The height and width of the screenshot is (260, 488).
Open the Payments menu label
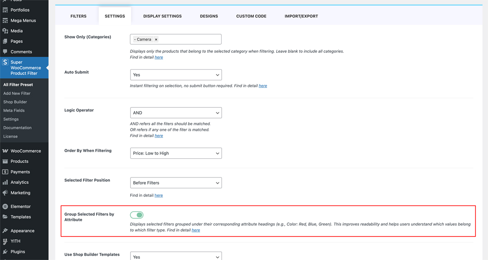20,172
